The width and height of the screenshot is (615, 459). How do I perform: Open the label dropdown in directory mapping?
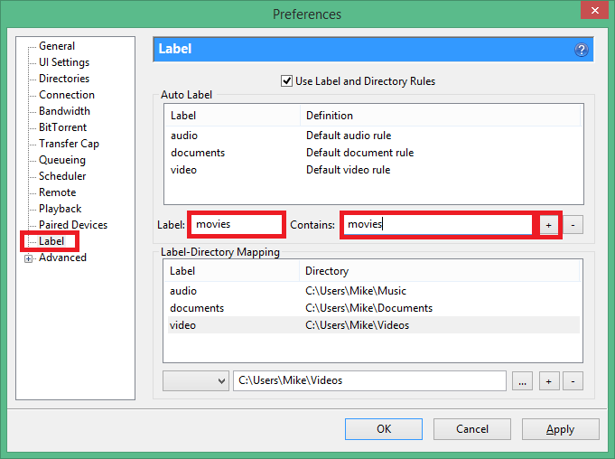[195, 381]
